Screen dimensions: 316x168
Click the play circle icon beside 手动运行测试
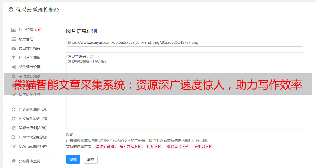[x=14, y=76]
